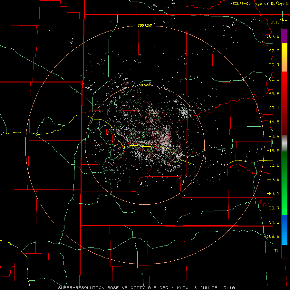
Task: Click the 61.2 scale value
Action: (x=274, y=79)
